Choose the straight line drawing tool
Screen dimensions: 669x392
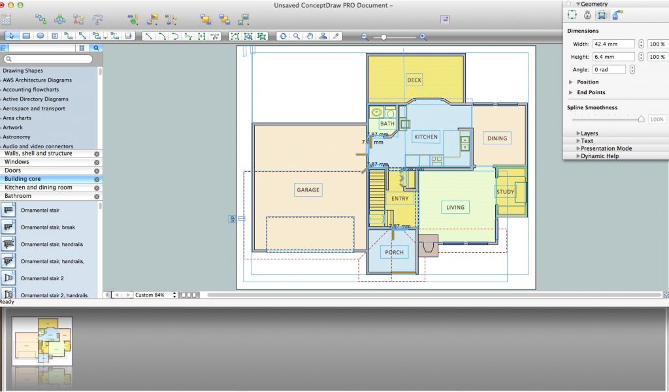point(149,37)
